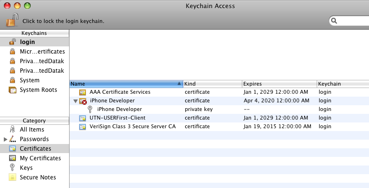The image size is (369, 188).
Task: Sort the list by Kind column
Action: tap(213, 84)
